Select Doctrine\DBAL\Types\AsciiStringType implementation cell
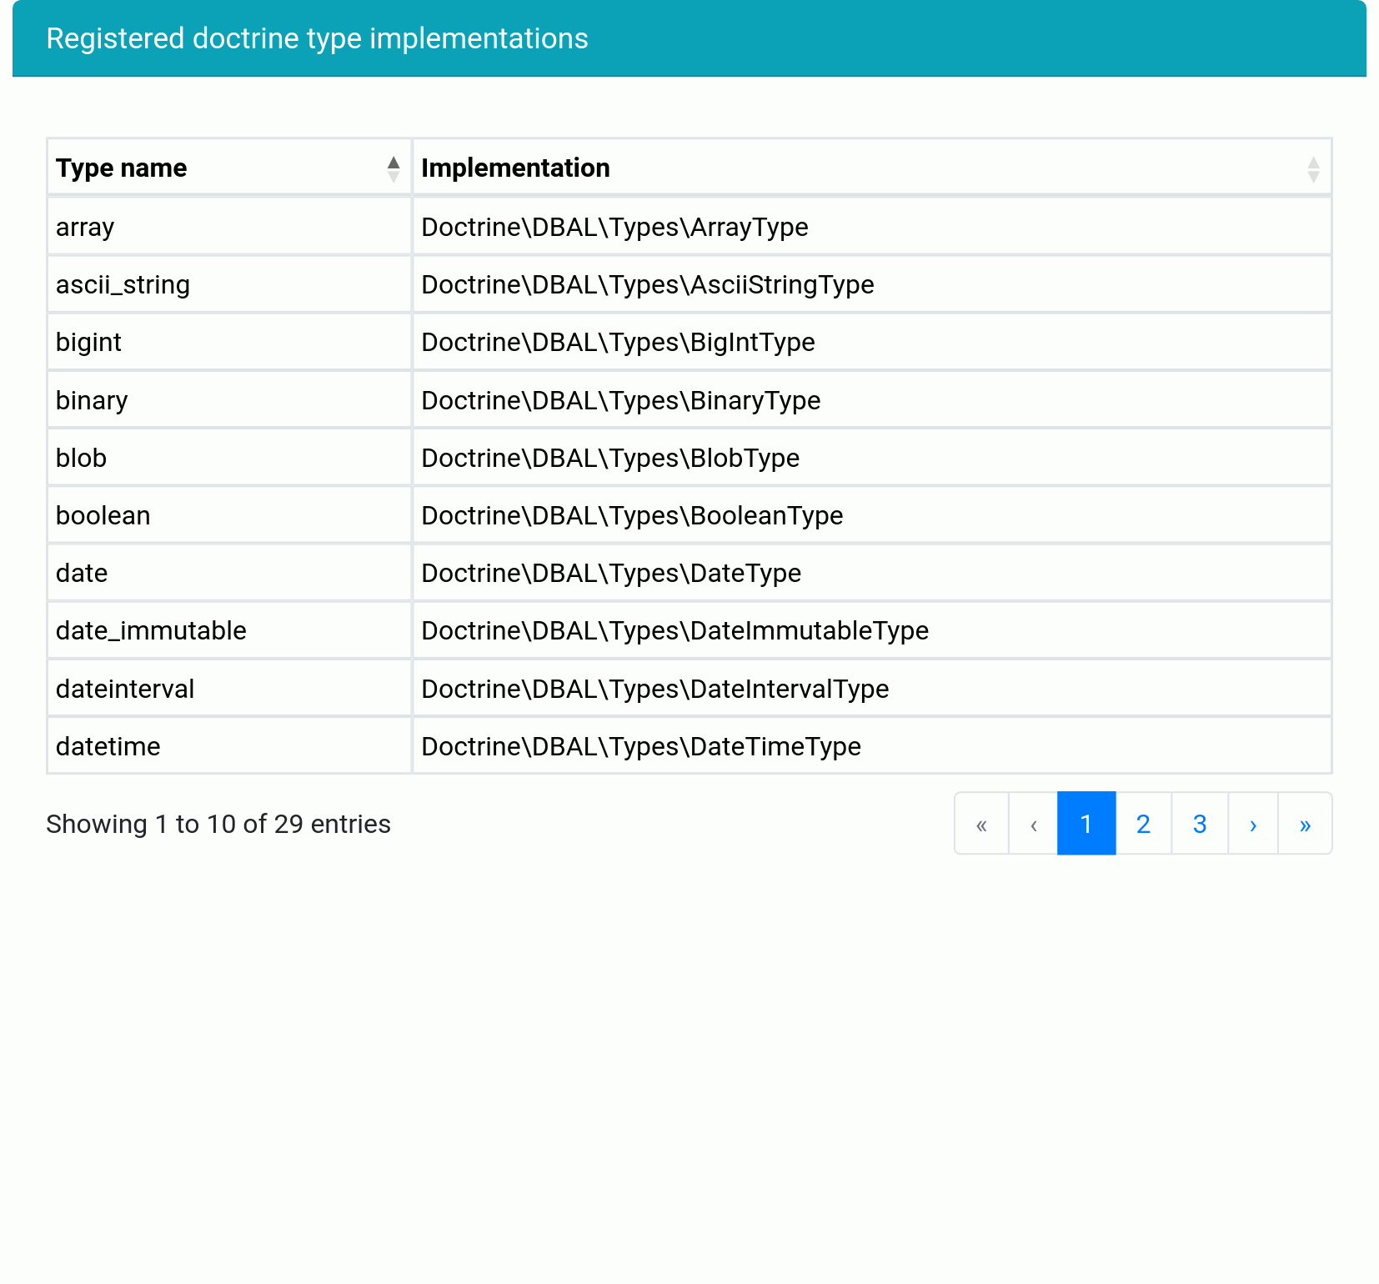 (872, 284)
